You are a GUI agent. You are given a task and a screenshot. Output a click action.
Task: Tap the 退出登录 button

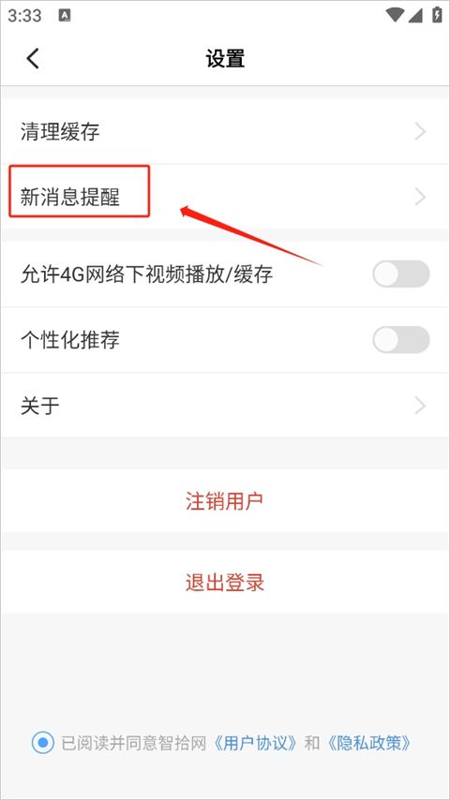tap(225, 582)
